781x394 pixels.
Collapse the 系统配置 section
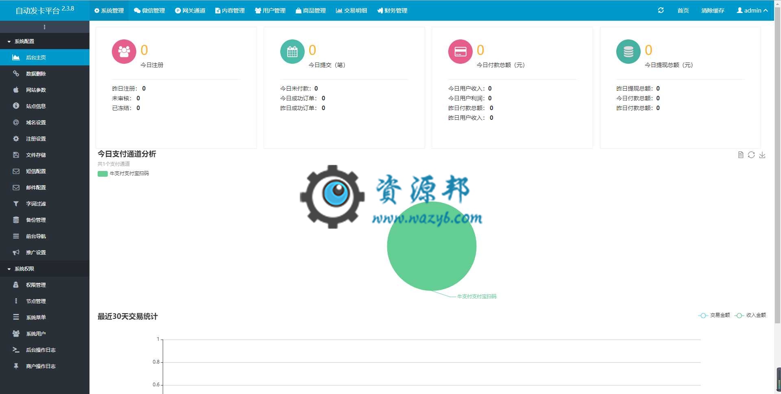coord(45,41)
